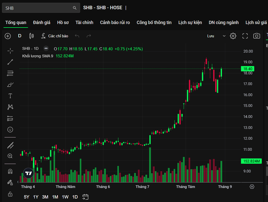Click Tháng Tám on the time axis
Viewport: 268px width, 202px height.
(185, 187)
